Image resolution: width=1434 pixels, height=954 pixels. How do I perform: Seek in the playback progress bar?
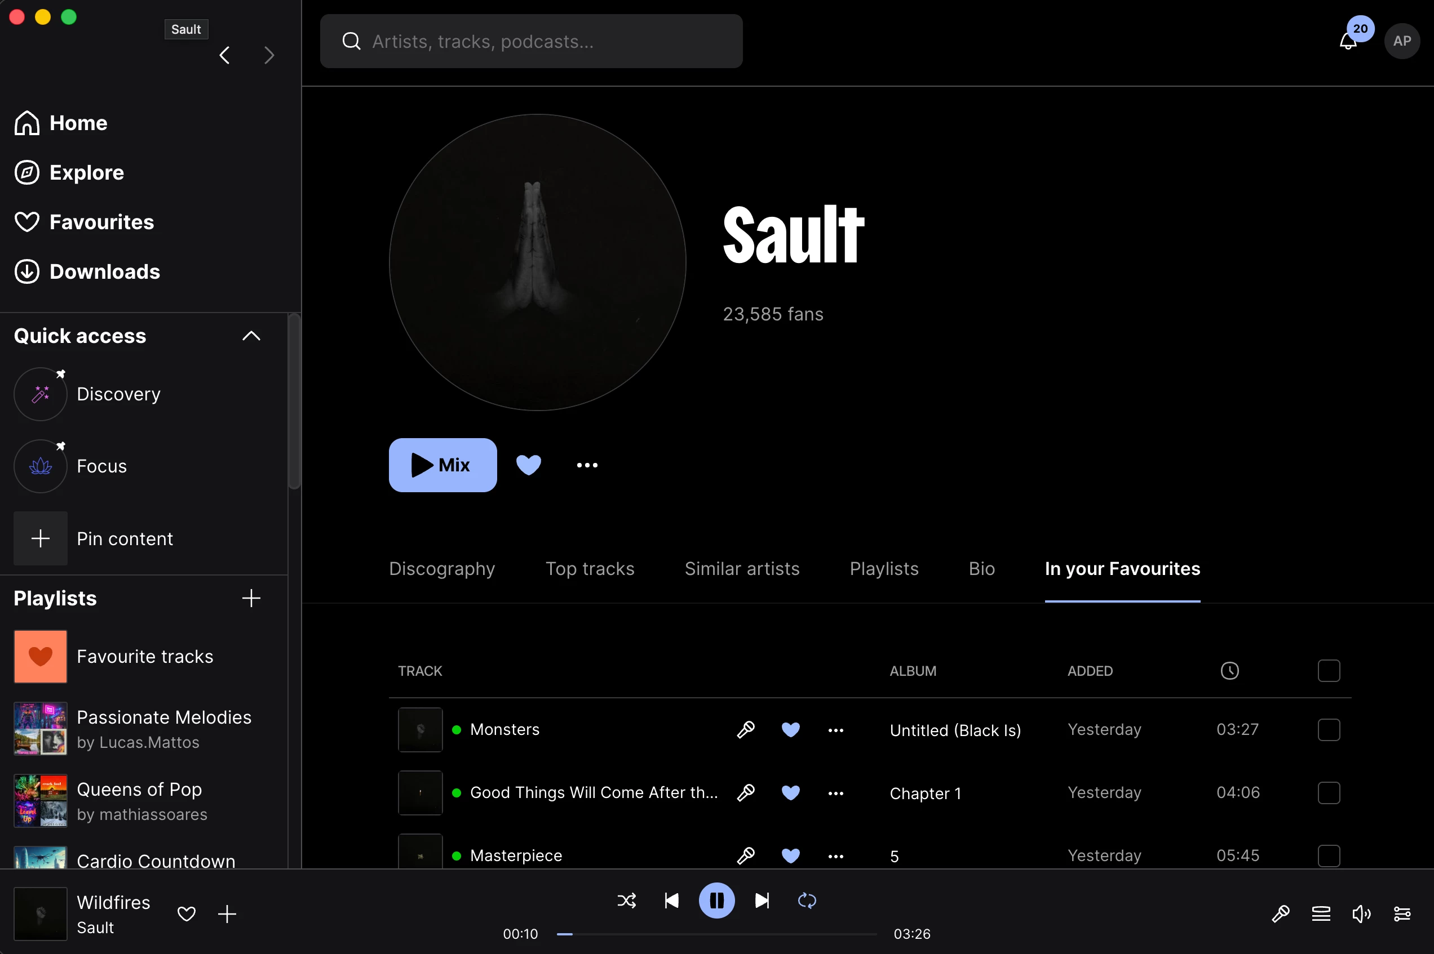tap(716, 934)
